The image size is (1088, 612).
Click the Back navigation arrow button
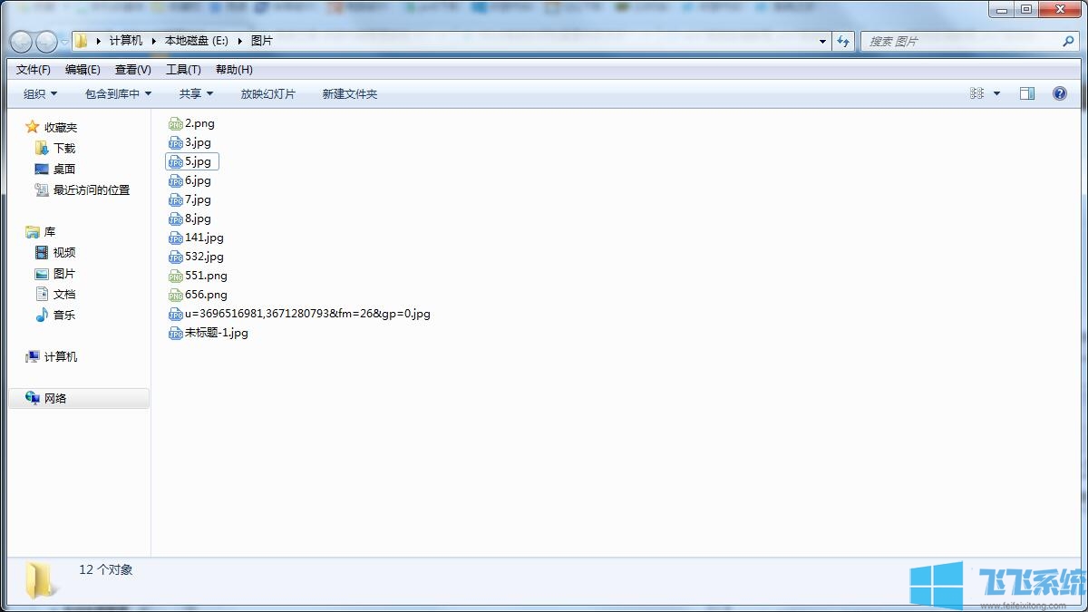(x=21, y=42)
